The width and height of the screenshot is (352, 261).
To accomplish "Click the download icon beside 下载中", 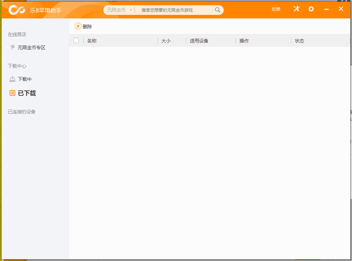I will (12, 79).
